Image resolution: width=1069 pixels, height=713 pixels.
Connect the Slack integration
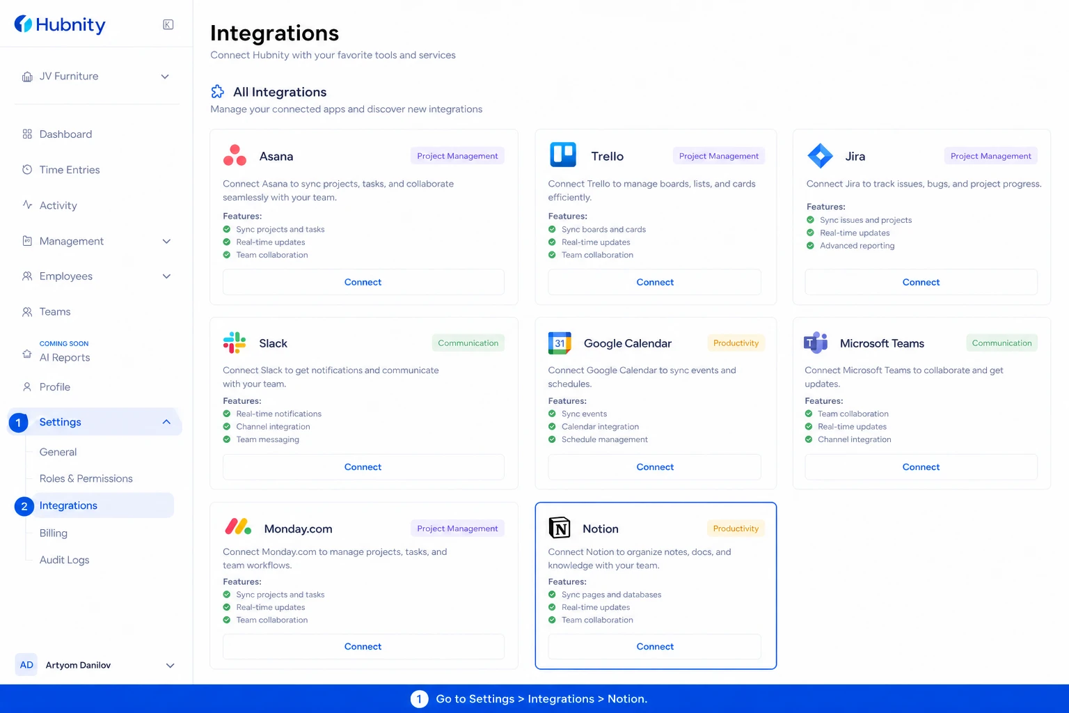click(x=363, y=467)
